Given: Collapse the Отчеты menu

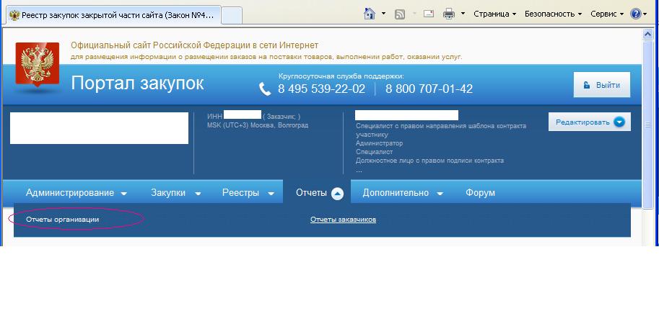Looking at the screenshot, I should click(318, 193).
